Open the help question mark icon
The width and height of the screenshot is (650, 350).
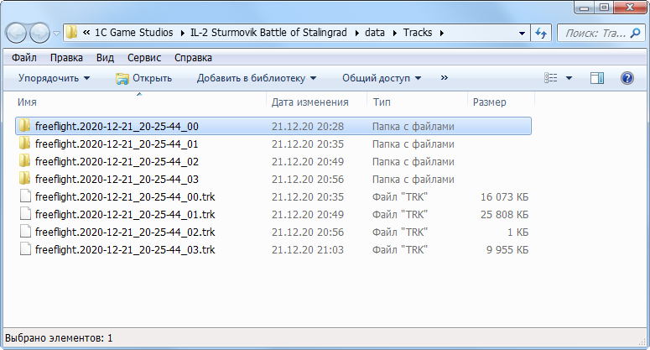pyautogui.click(x=627, y=78)
